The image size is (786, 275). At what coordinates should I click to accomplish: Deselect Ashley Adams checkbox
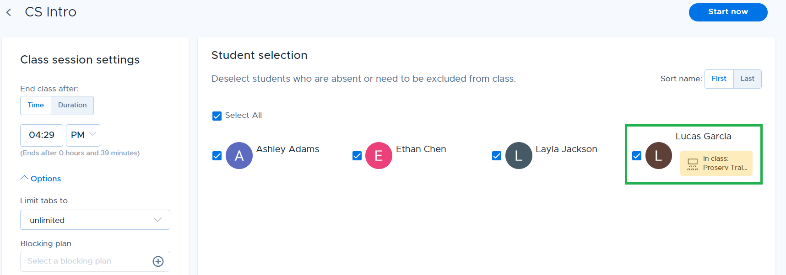pyautogui.click(x=217, y=156)
